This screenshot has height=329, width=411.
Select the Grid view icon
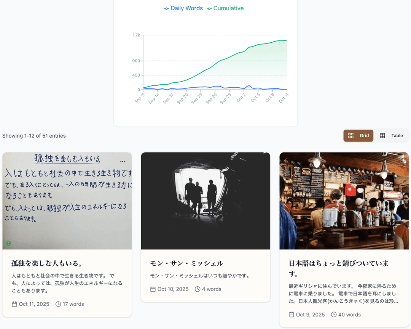(350, 135)
